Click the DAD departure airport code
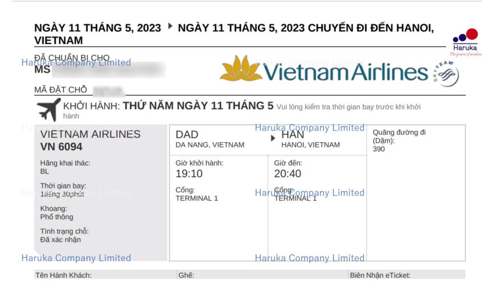Image resolution: width=502 pixels, height=282 pixels. 187,135
